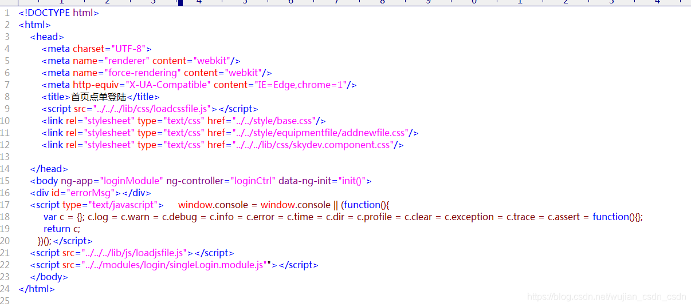Click the c.profile assignment
Screen dimensions: 691x307
point(375,217)
